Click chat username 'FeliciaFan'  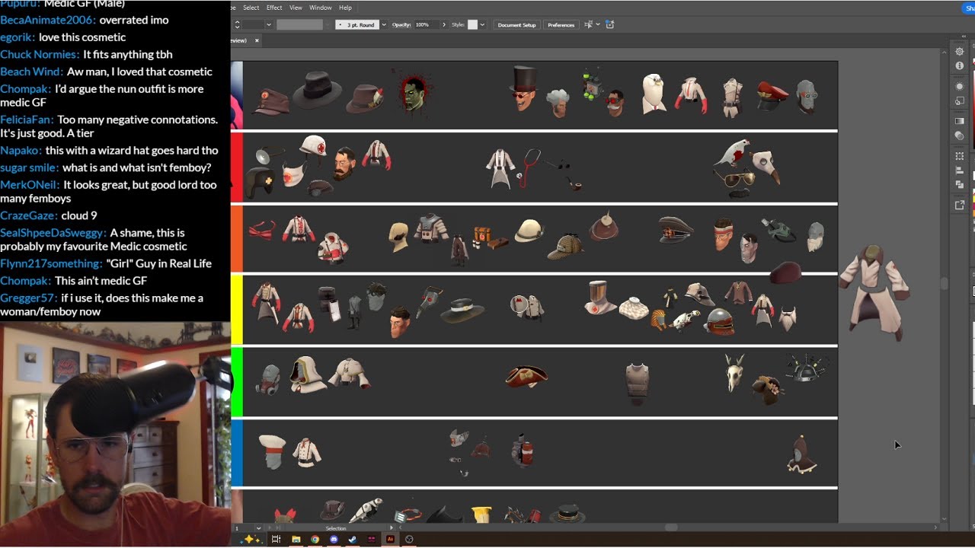pos(26,119)
